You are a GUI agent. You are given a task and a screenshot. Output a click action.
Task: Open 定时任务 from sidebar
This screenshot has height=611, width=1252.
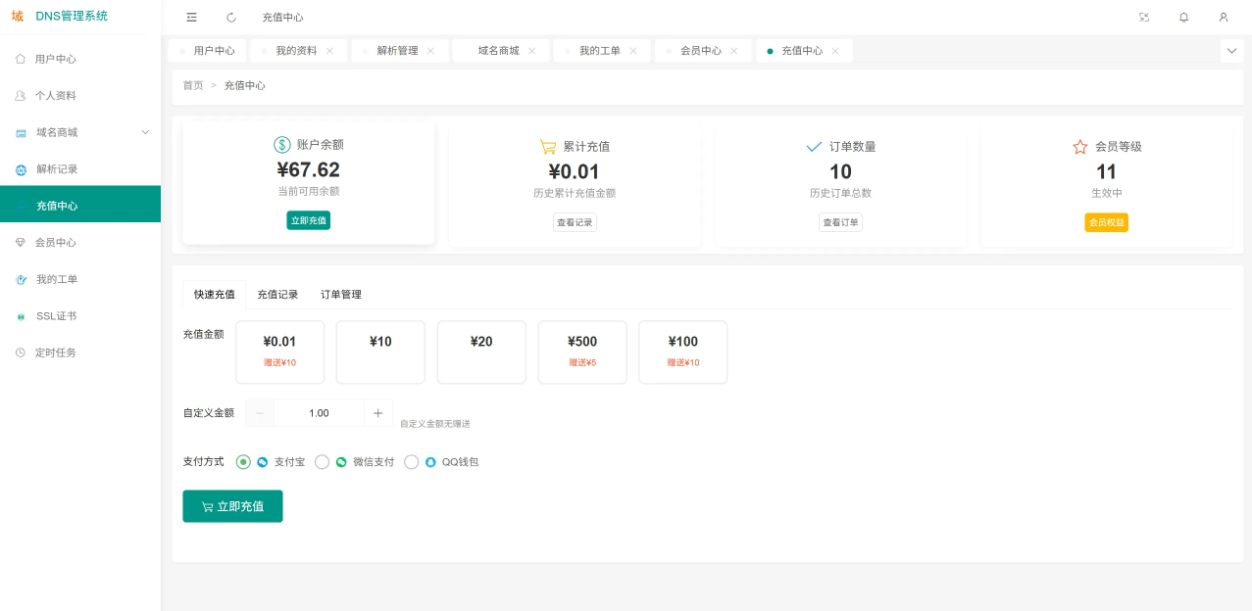[x=55, y=352]
